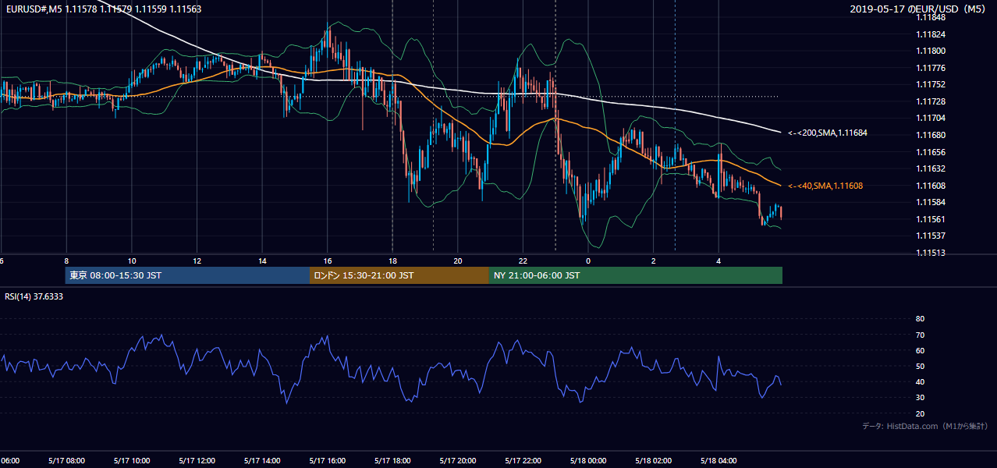This screenshot has height=468, width=997.
Task: Click hour tick 8 under price chart
Action: point(66,261)
